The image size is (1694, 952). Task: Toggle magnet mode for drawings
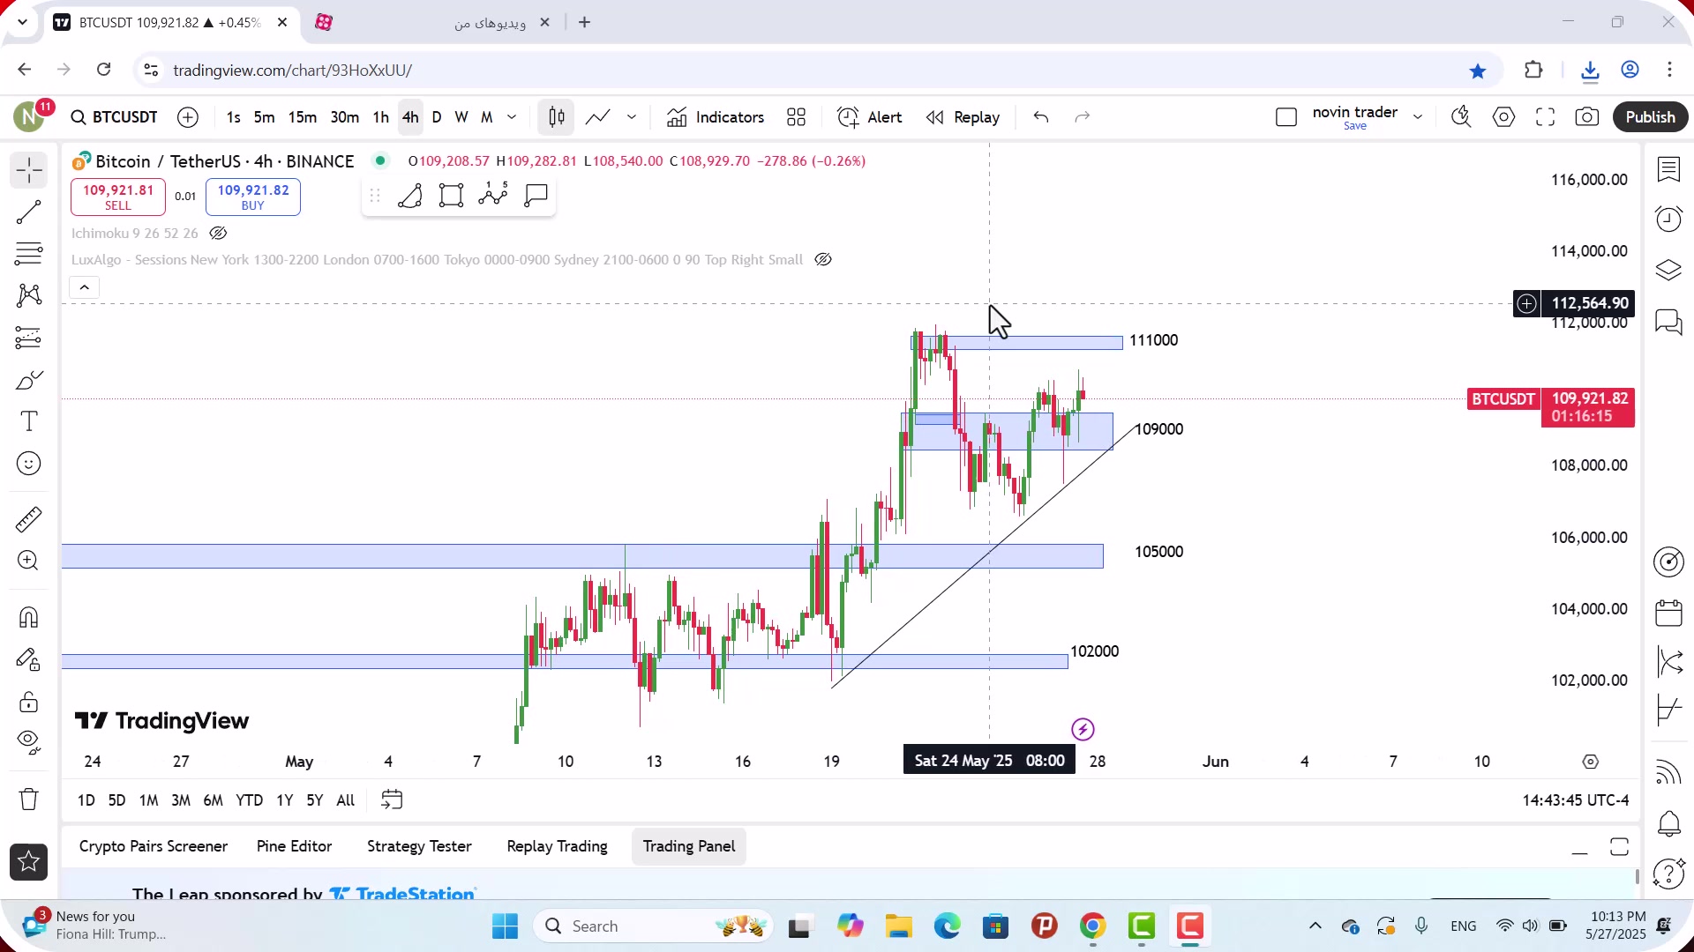pyautogui.click(x=28, y=617)
